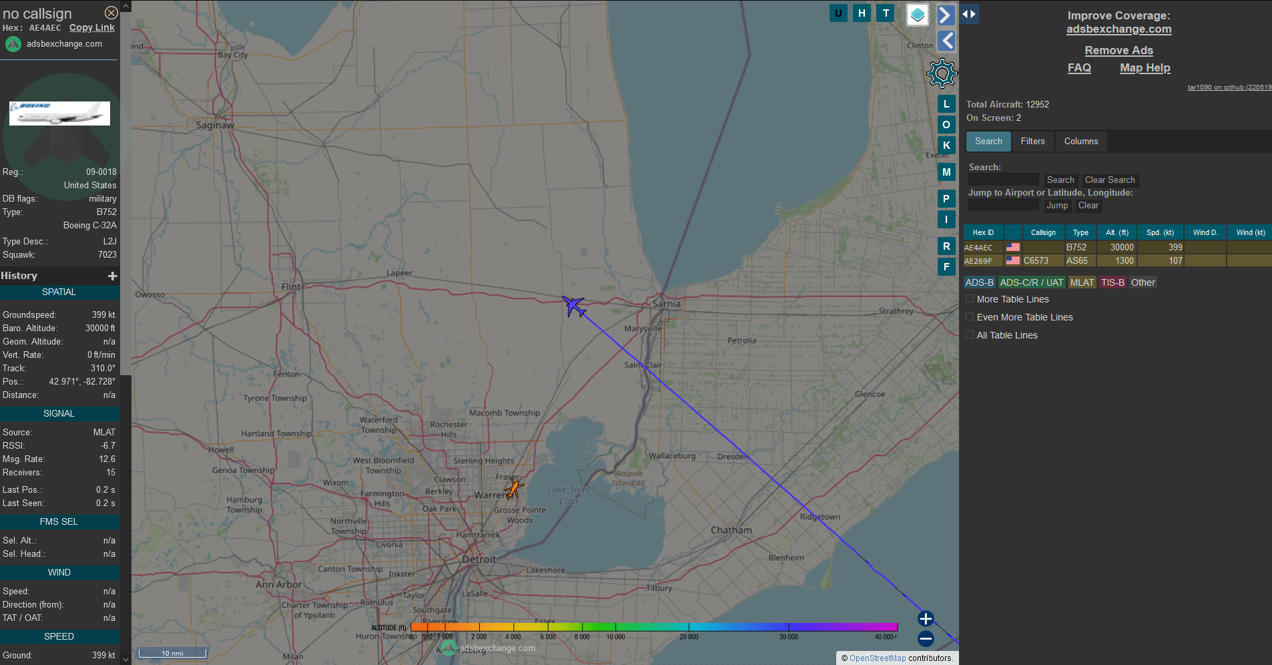Open the map layers selector icon

(x=918, y=15)
